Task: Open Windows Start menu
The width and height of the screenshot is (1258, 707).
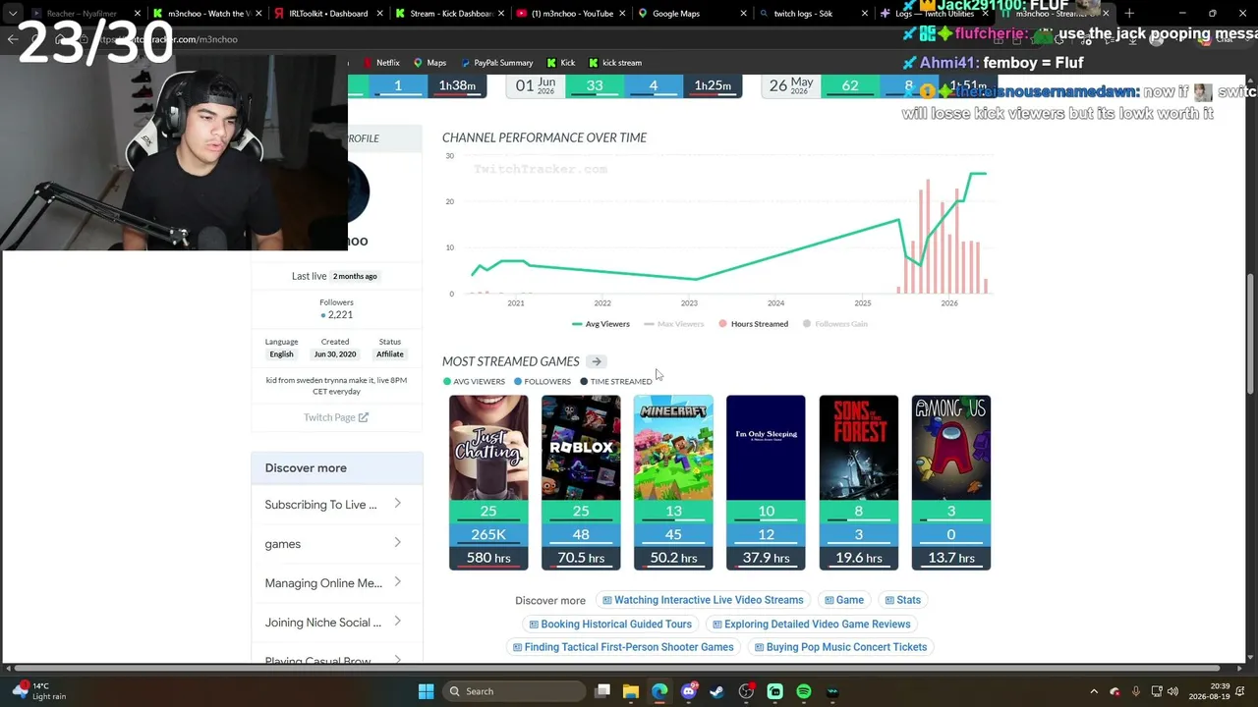Action: [426, 691]
